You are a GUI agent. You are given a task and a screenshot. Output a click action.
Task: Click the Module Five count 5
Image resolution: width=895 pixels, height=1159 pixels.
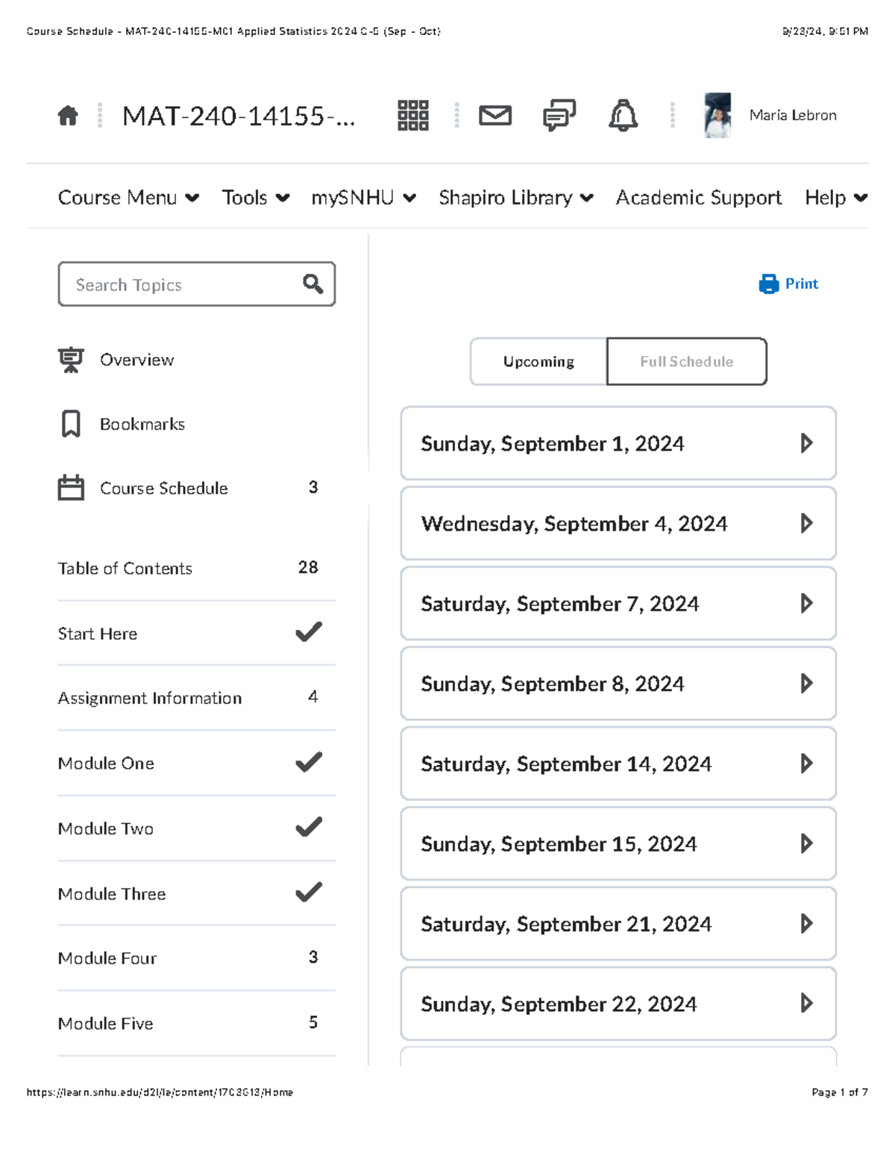click(313, 1022)
